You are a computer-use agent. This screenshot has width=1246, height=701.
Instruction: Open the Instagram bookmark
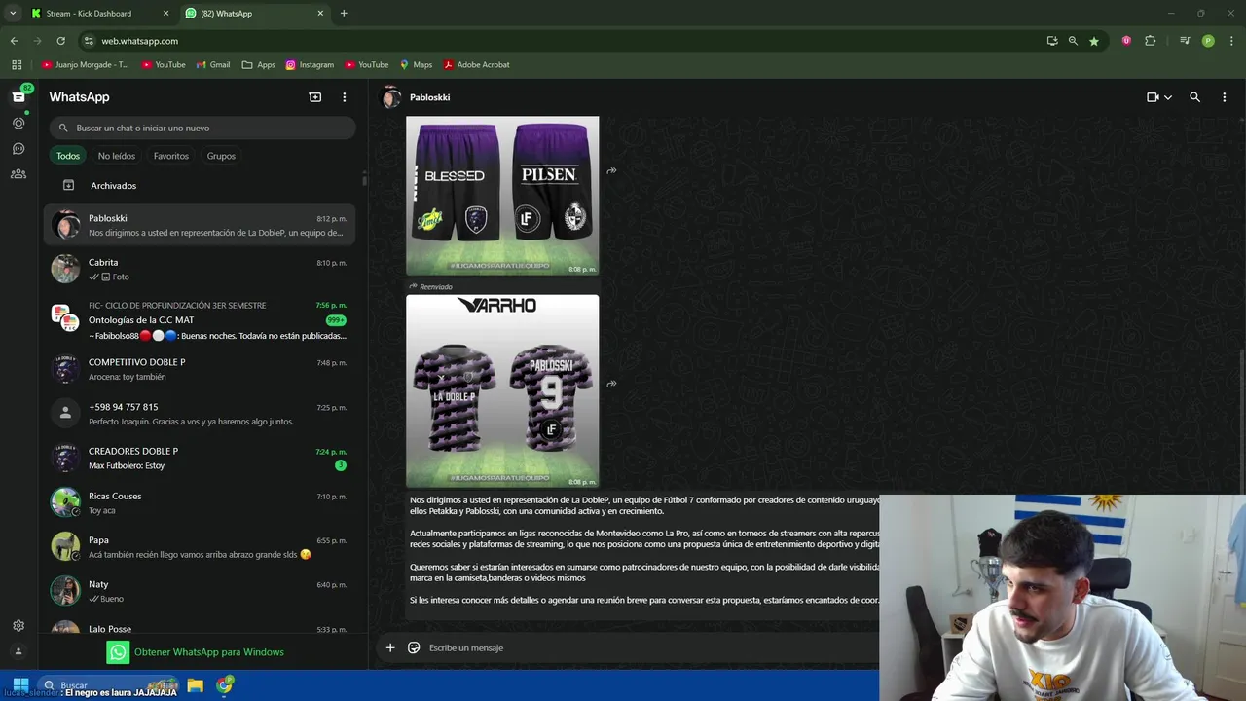[310, 65]
